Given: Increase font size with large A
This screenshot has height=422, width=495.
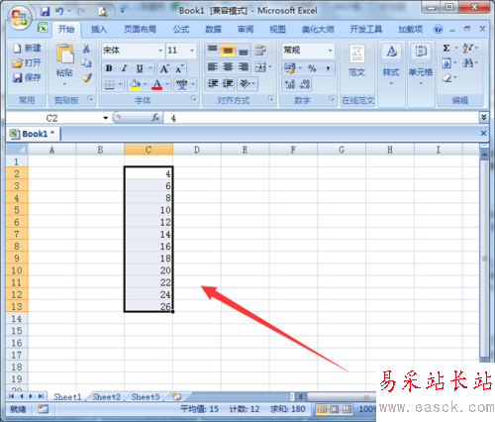Looking at the screenshot, I should [x=164, y=68].
